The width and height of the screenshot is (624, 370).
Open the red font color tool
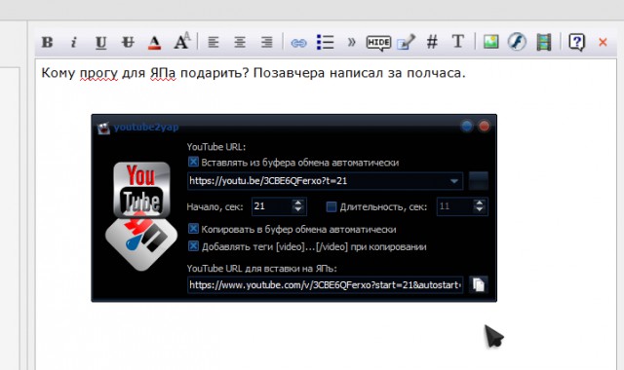(x=154, y=42)
